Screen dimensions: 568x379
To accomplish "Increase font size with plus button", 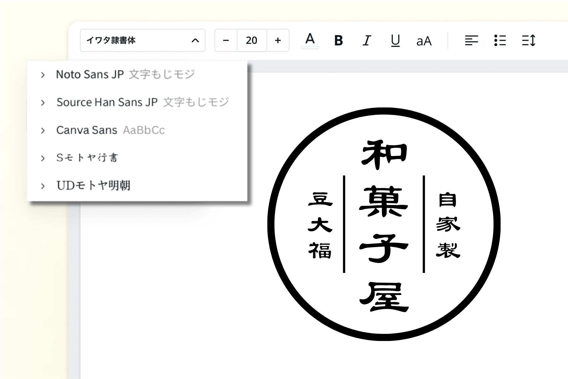I will [x=278, y=41].
